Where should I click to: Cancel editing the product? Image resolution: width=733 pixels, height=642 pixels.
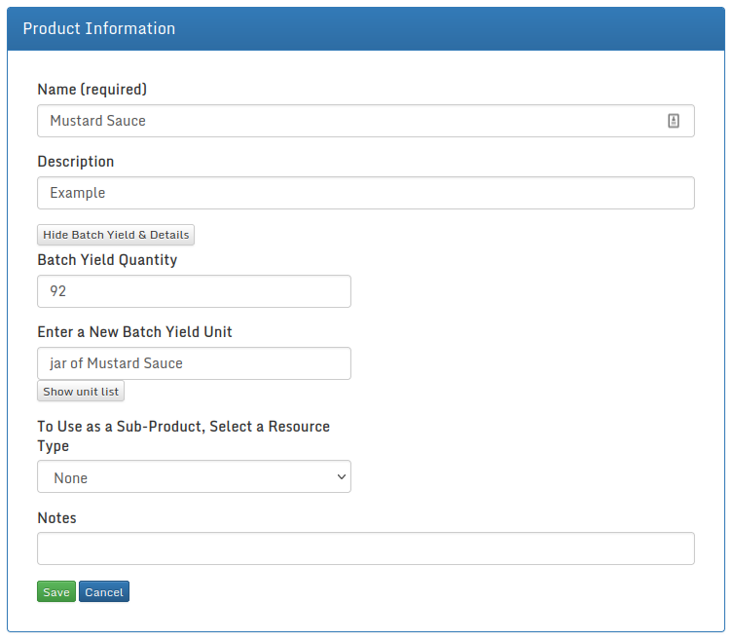point(104,592)
